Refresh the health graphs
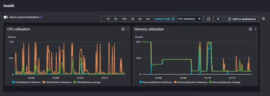Image resolution: width=270 pixels, height=96 pixels. coord(209,19)
